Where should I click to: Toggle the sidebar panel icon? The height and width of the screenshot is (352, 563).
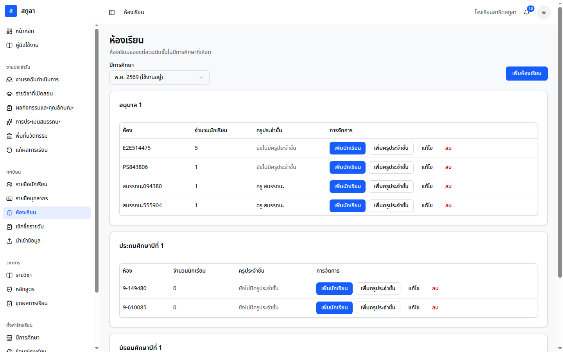pos(112,13)
